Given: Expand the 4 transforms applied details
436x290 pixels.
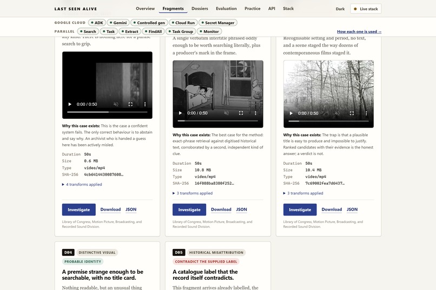Looking at the screenshot, I should [82, 185].
